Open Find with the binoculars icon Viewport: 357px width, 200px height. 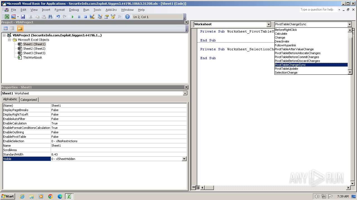[x=50, y=17]
